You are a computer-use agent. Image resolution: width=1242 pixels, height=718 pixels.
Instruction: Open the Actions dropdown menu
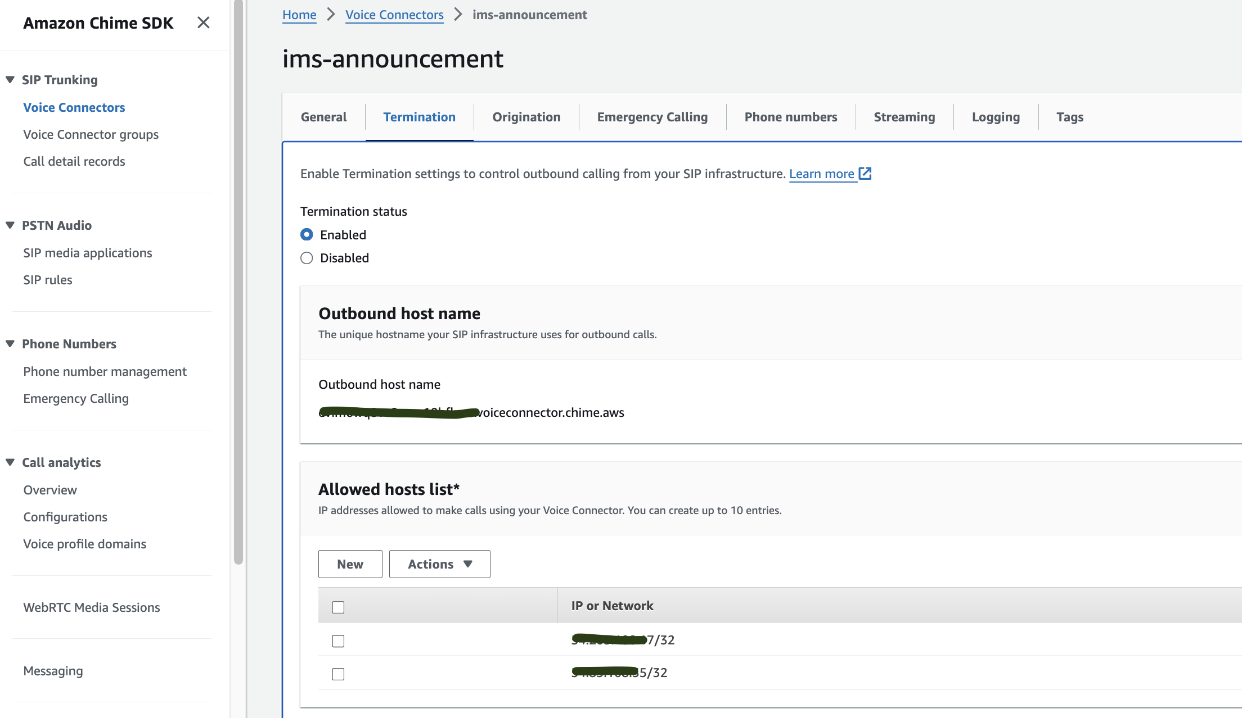pos(440,564)
